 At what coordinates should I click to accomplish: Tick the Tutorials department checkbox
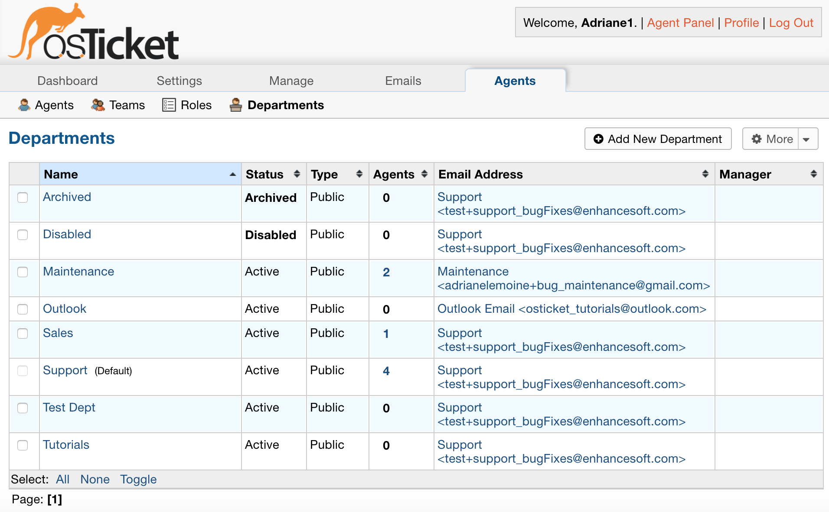[x=23, y=445]
